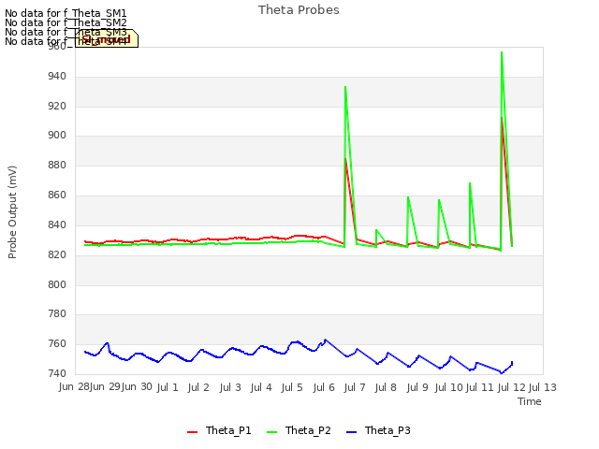This screenshot has height=449, width=599.
Task: Click the Jul 9 x-axis date label
Action: click(x=417, y=387)
